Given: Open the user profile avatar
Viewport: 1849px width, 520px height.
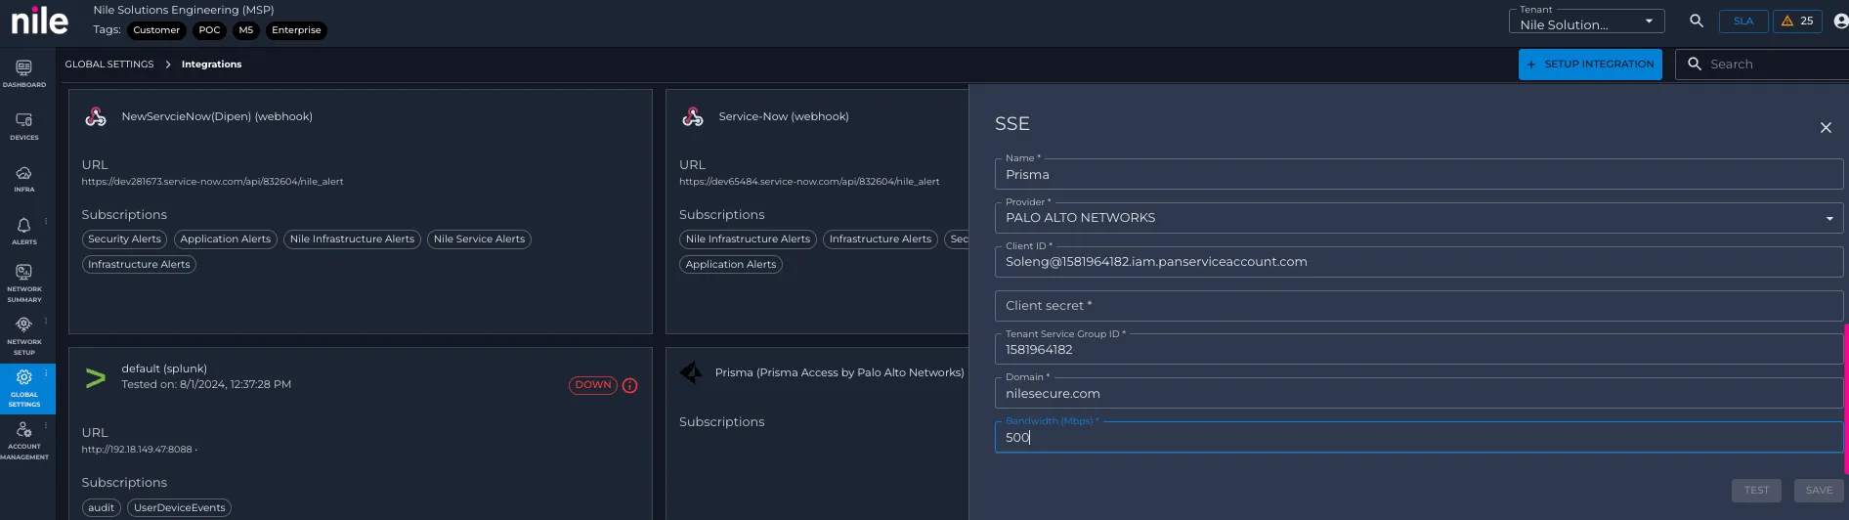Looking at the screenshot, I should click(x=1840, y=21).
